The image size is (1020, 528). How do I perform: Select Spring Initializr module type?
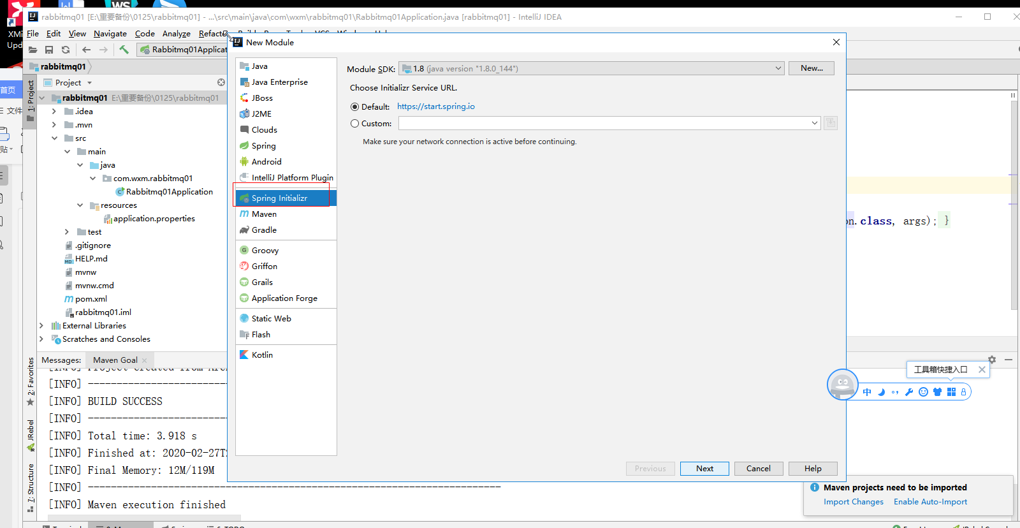point(286,198)
